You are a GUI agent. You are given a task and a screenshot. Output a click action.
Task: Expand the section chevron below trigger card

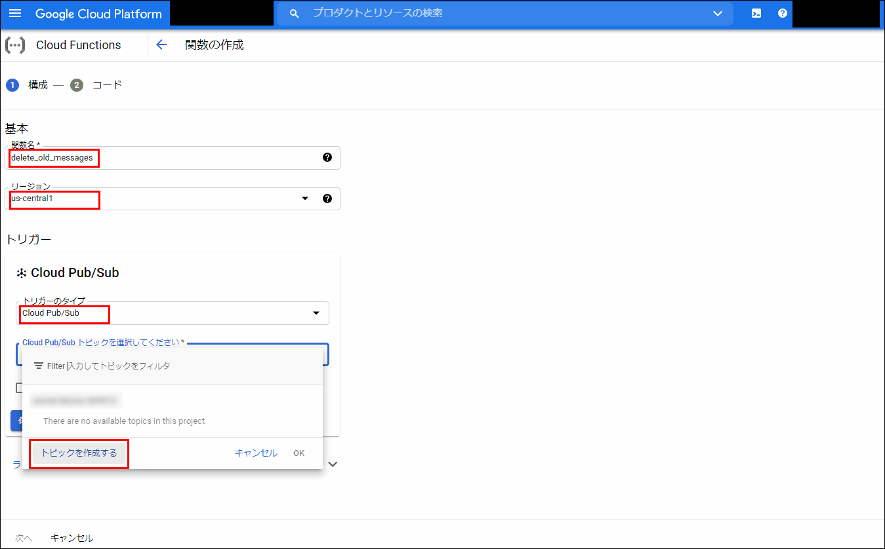click(333, 464)
